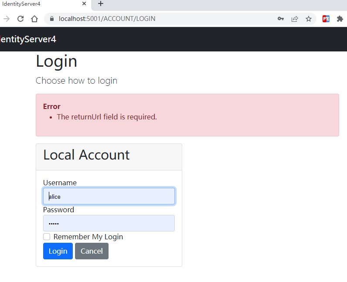The image size is (347, 282).
Task: Share this page using share icon
Action: coord(295,19)
